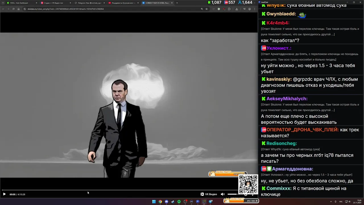This screenshot has width=364, height=205.
Task: Open the browser downloads panel
Action: click(x=237, y=9)
